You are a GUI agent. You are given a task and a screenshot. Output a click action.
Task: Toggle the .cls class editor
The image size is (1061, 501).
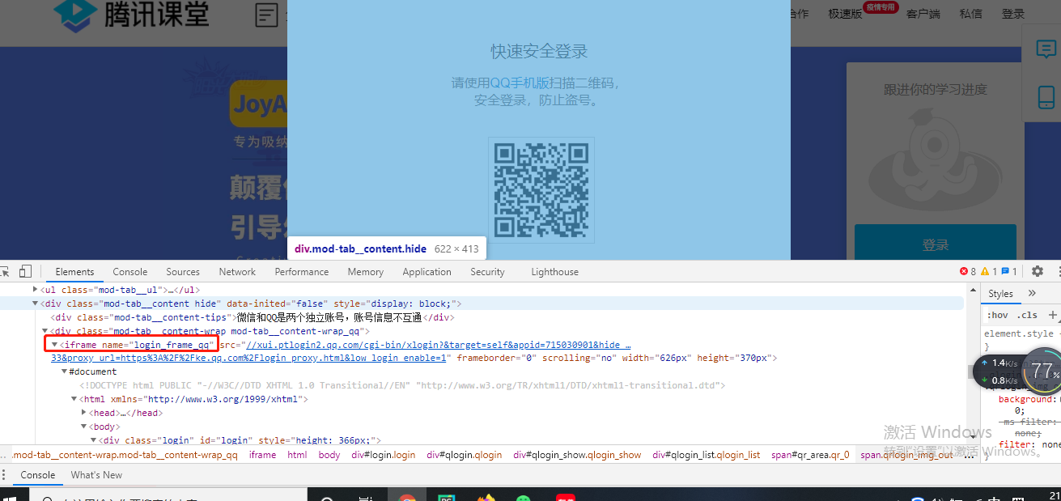click(x=1027, y=315)
